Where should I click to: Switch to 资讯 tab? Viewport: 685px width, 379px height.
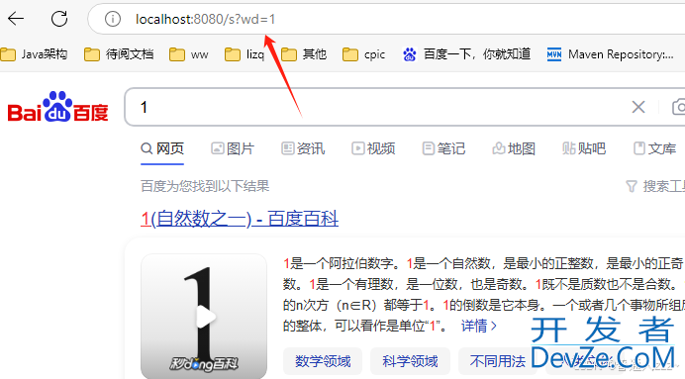pyautogui.click(x=303, y=148)
